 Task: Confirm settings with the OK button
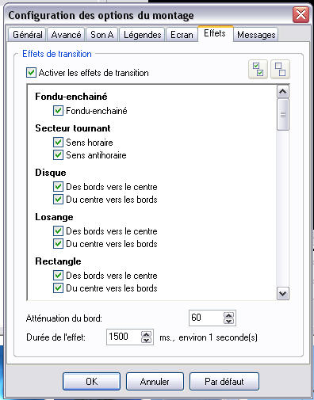tap(91, 381)
